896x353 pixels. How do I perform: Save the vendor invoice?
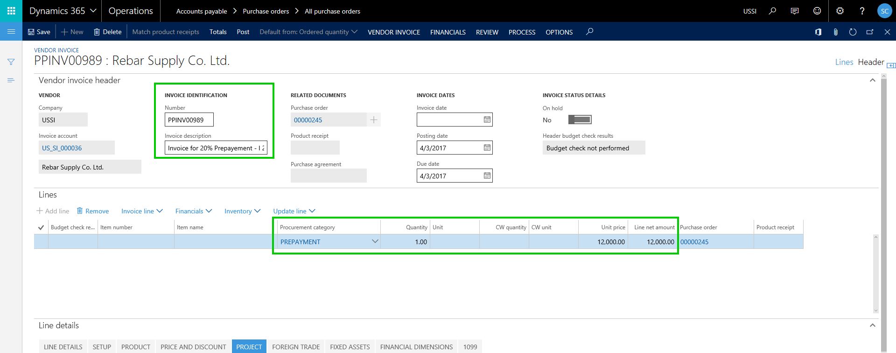click(x=39, y=32)
